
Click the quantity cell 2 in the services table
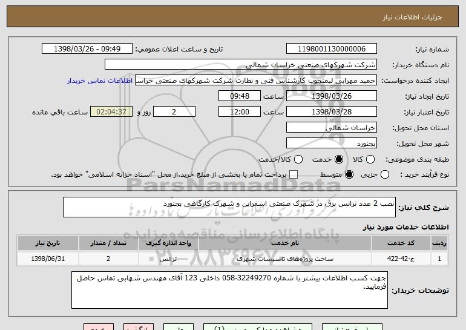coord(108,259)
